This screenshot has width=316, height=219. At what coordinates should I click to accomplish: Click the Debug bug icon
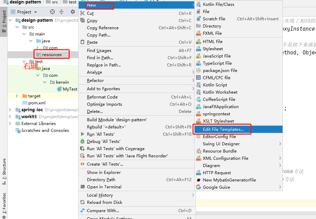[x=82, y=142]
